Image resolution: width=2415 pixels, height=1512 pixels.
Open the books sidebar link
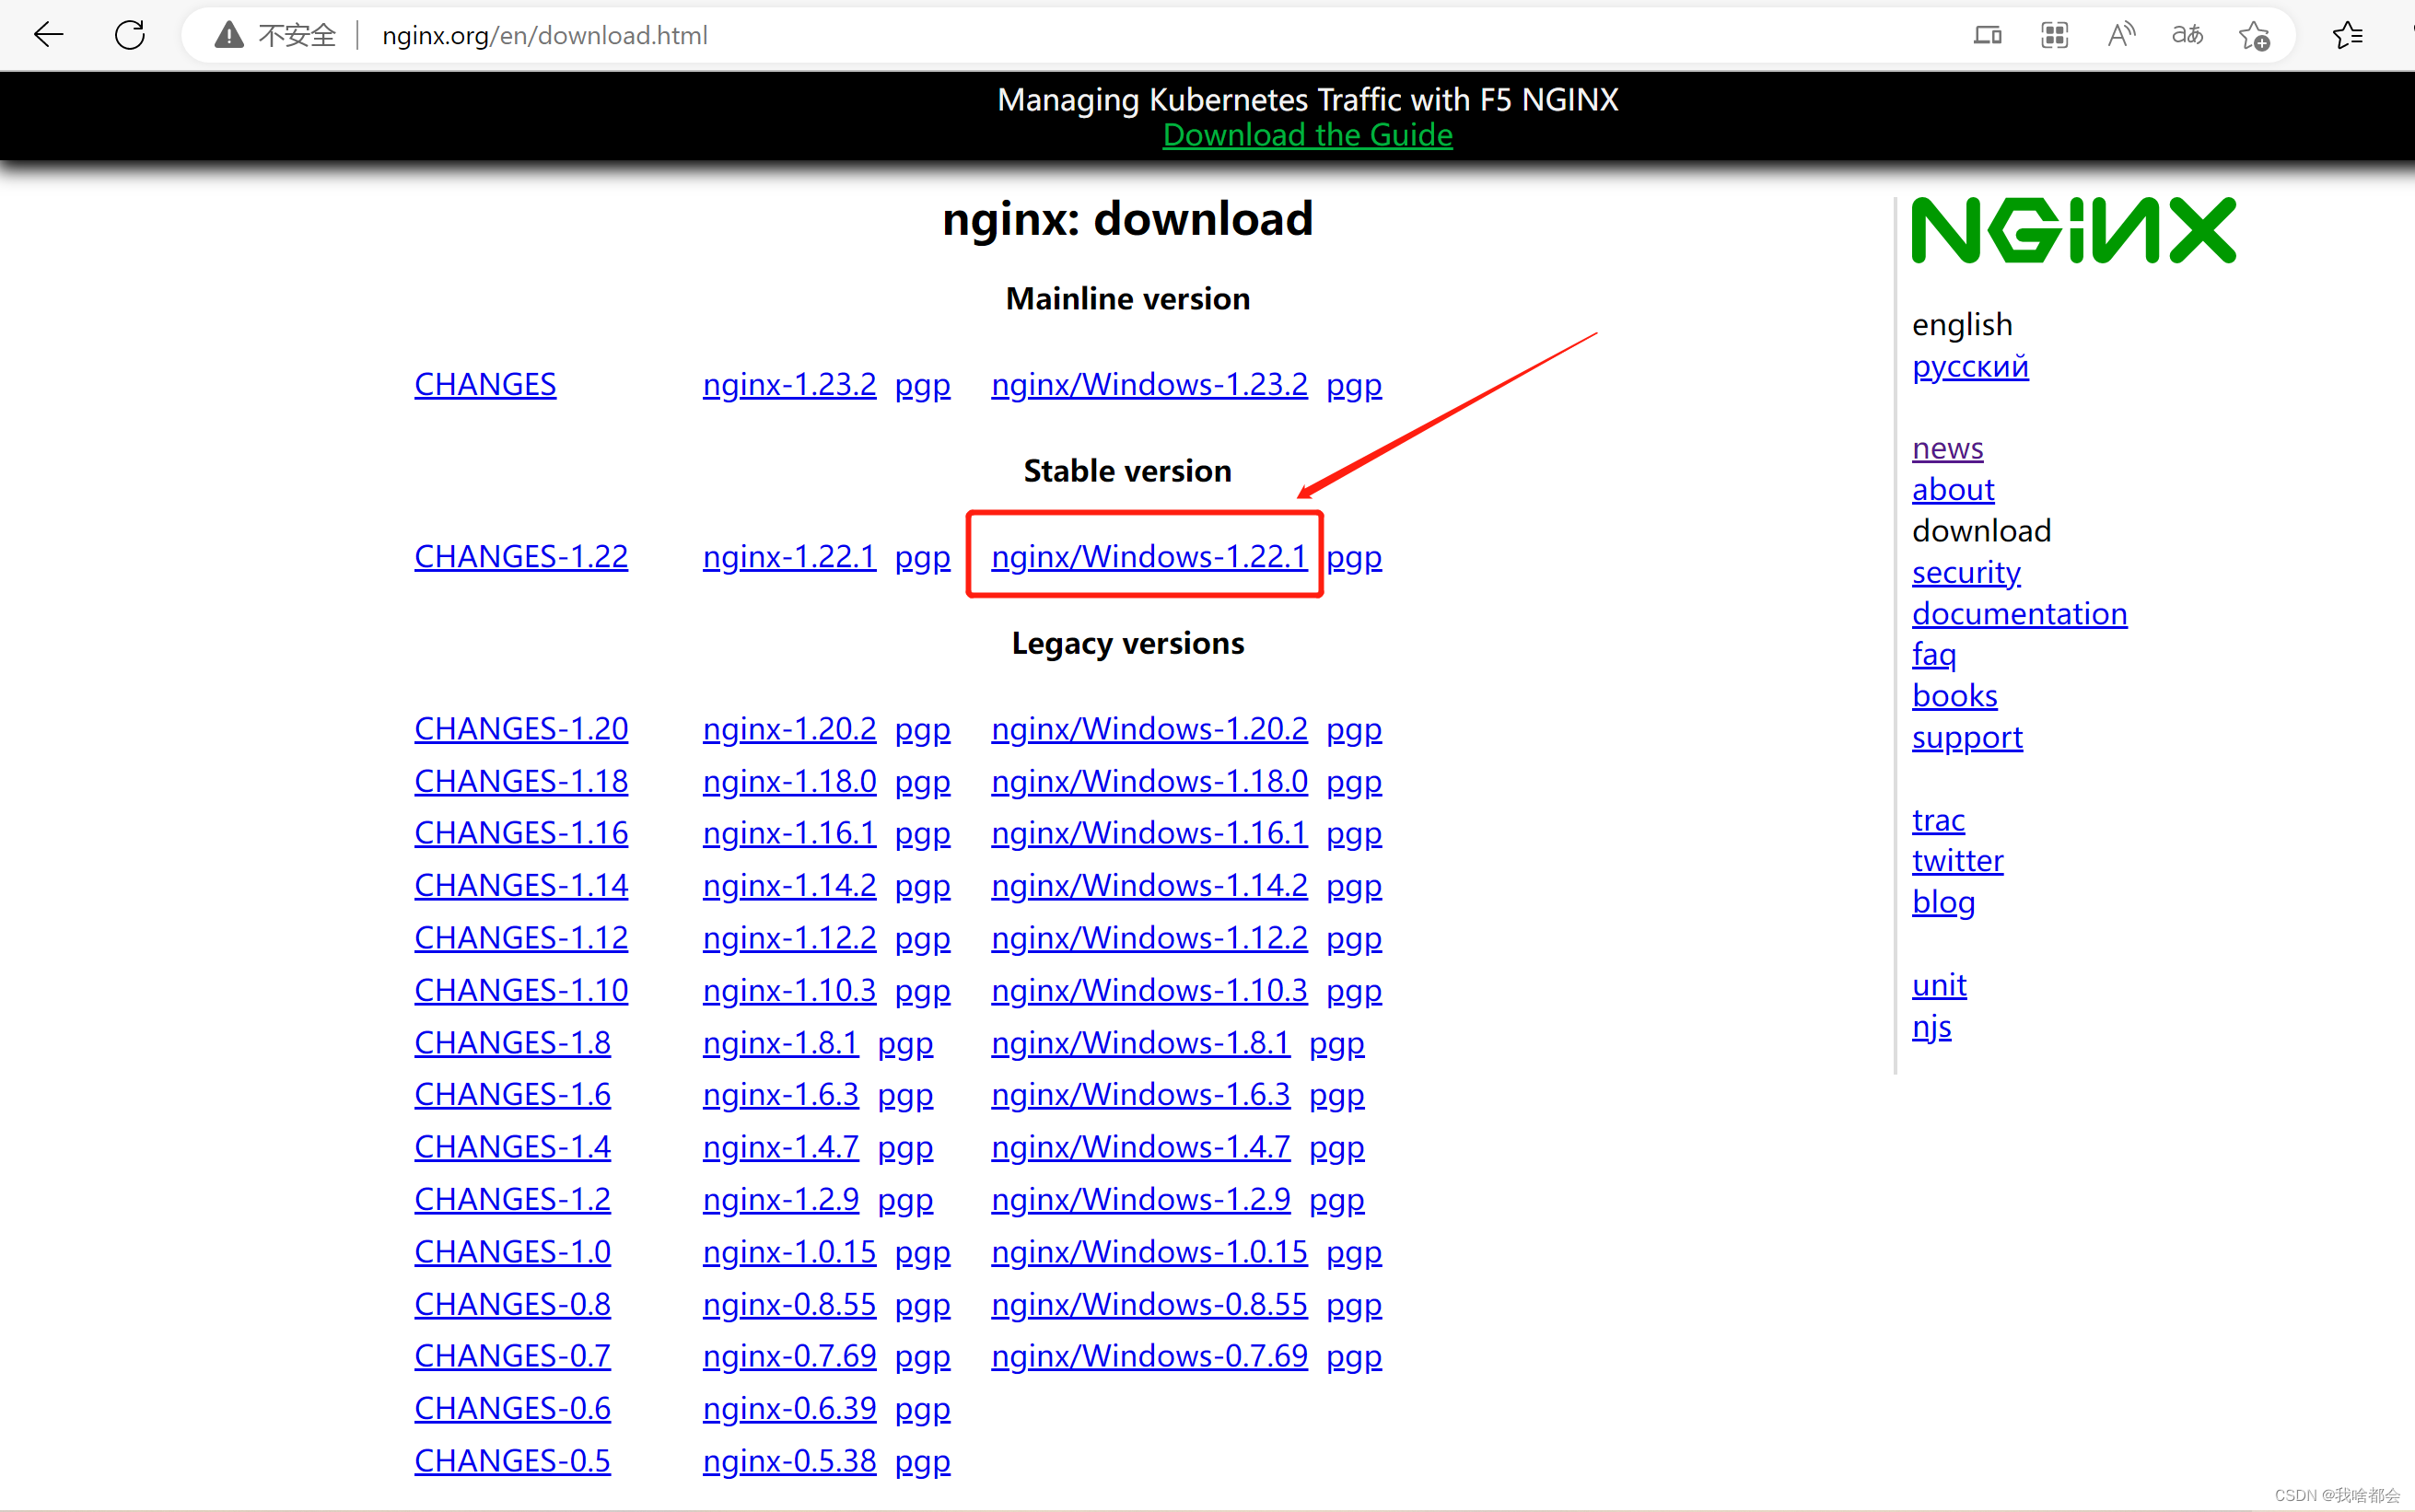1954,696
